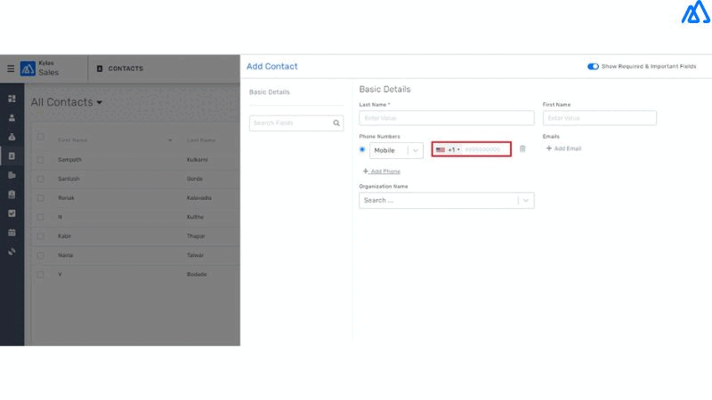The width and height of the screenshot is (712, 400).
Task: Click the Add Email button
Action: point(563,148)
